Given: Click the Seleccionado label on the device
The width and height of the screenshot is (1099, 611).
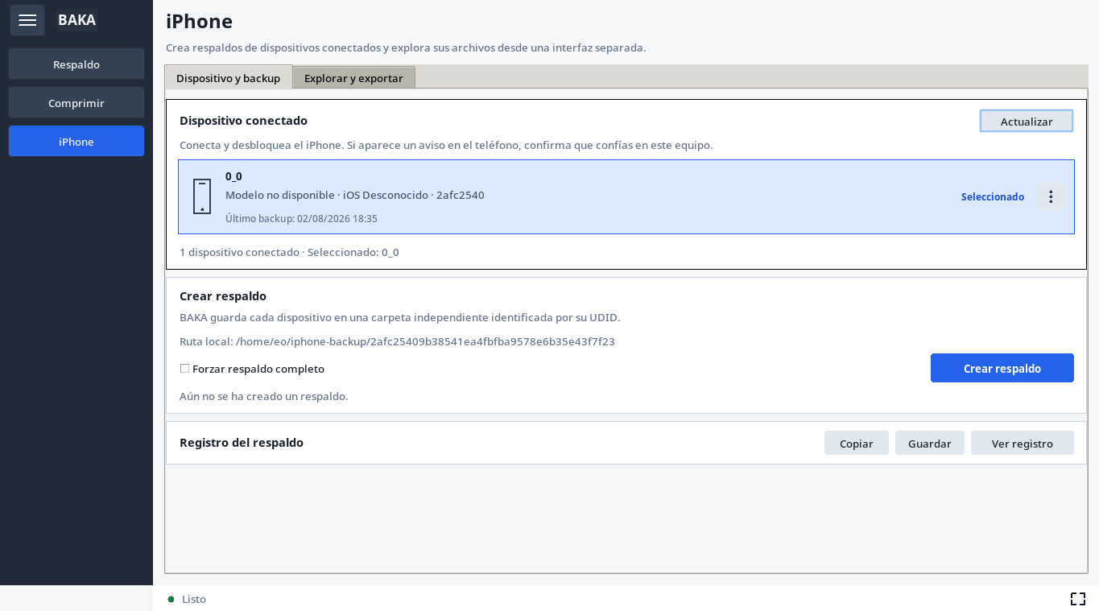Looking at the screenshot, I should click(x=993, y=196).
